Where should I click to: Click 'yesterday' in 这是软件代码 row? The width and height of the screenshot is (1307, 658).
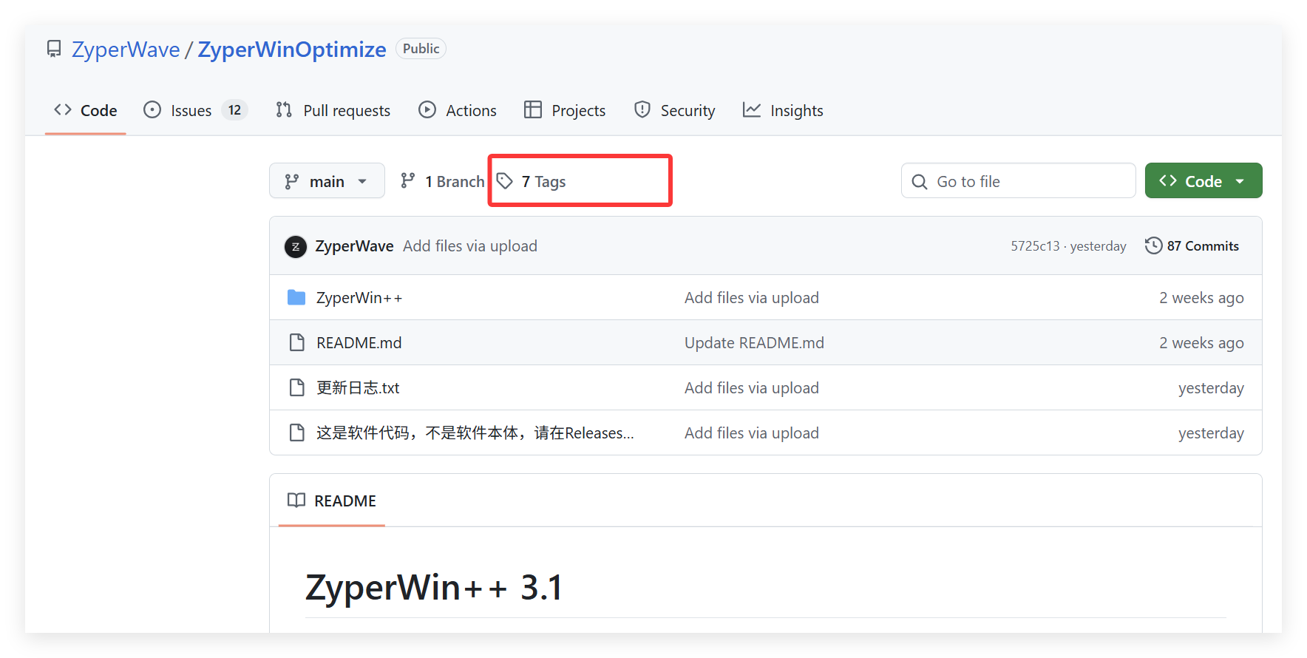click(1211, 433)
